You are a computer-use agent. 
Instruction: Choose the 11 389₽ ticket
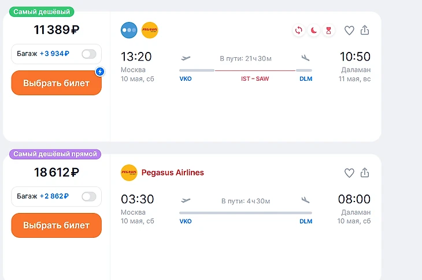point(56,83)
